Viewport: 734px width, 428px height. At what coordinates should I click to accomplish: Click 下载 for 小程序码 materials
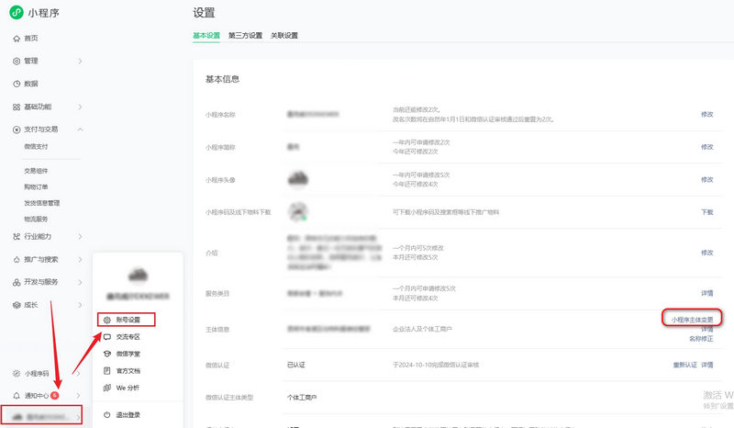pyautogui.click(x=706, y=212)
